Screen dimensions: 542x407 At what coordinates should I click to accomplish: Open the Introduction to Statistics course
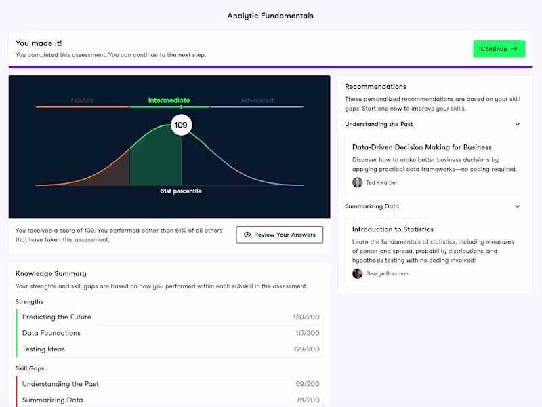click(393, 229)
